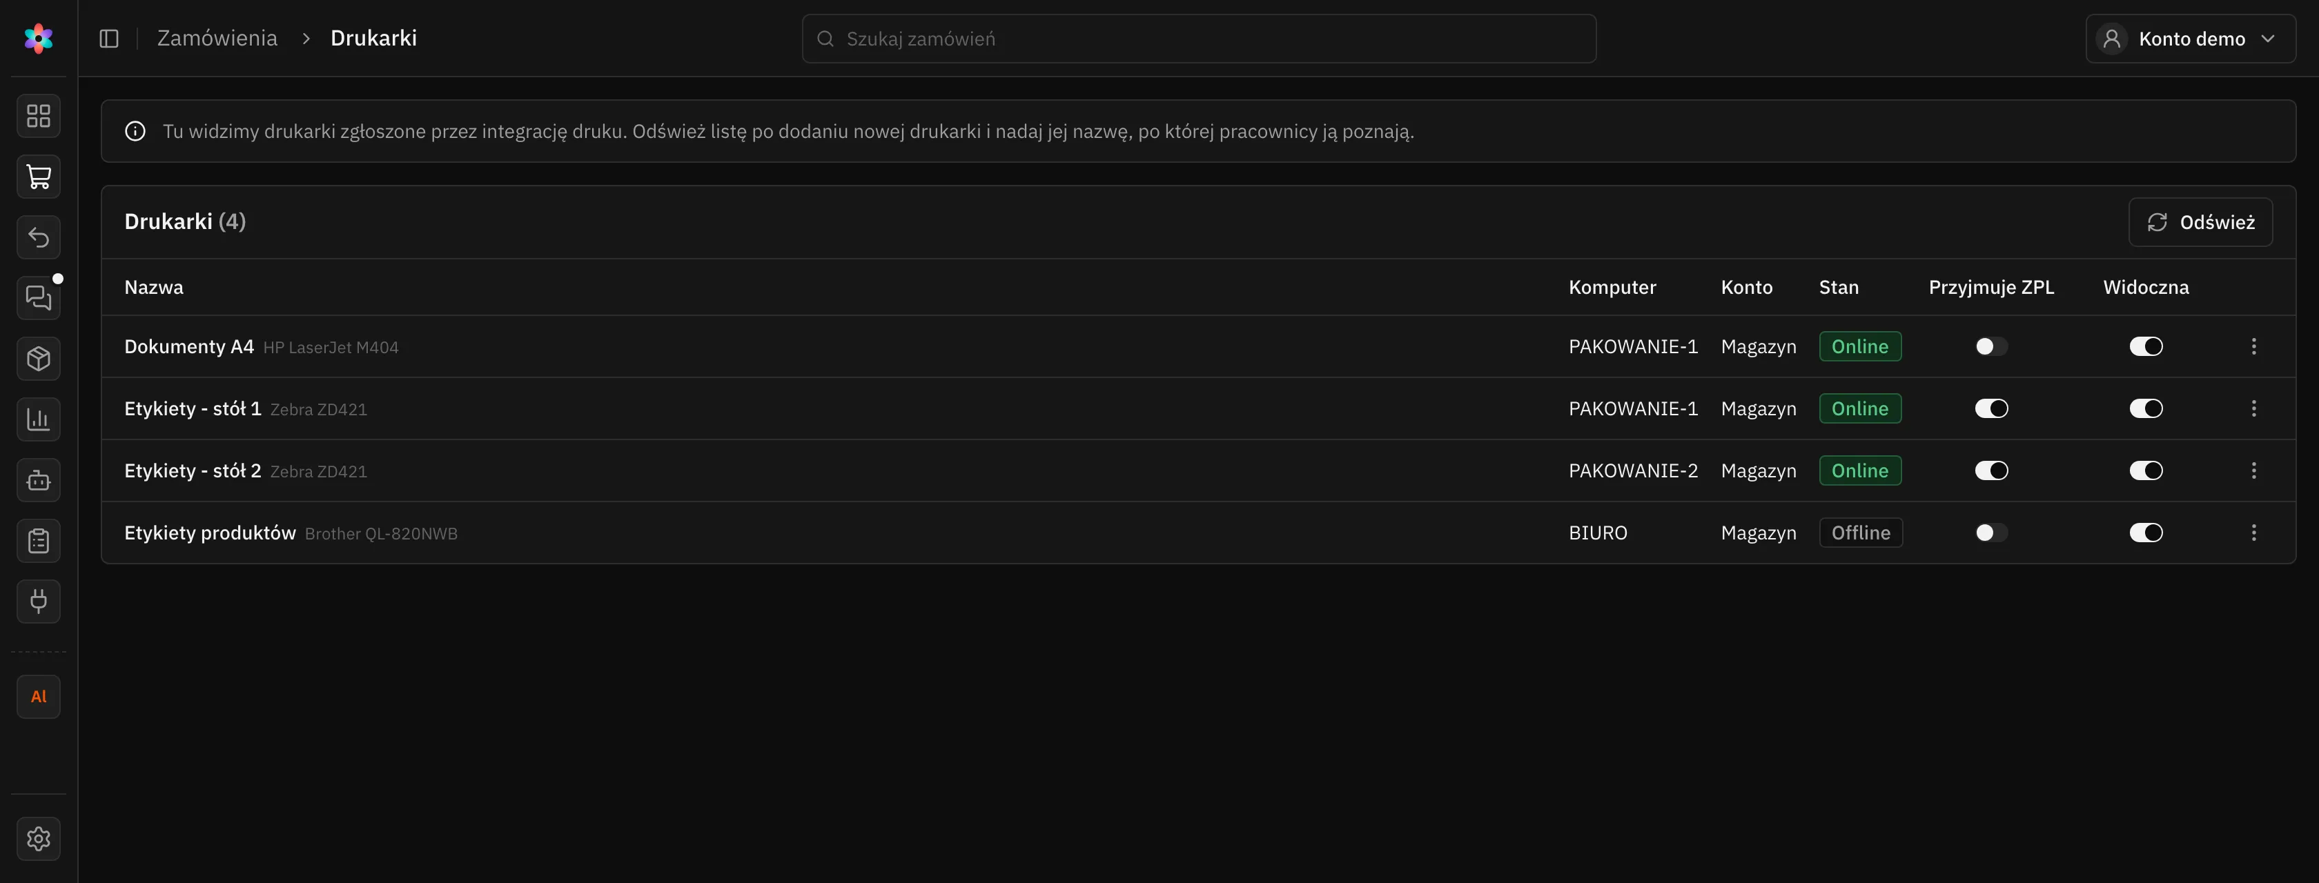Open the chat messages icon in sidebar
This screenshot has width=2319, height=883.
click(39, 298)
